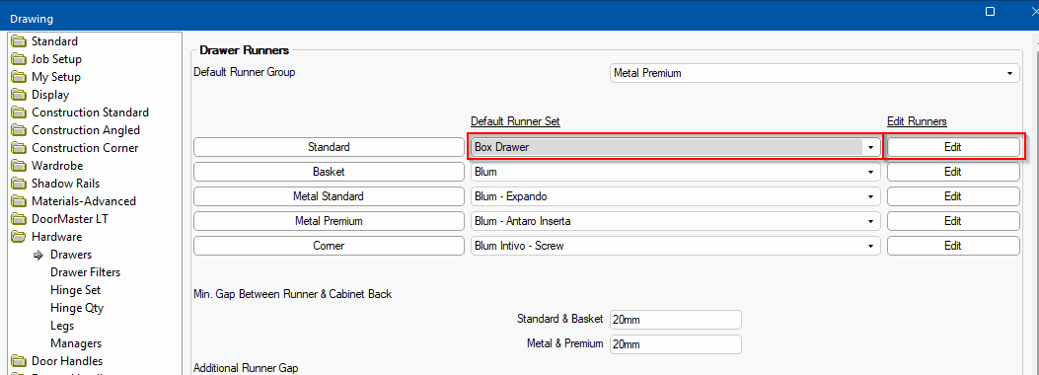Click the Wardrobe folder icon
This screenshot has height=375, width=1039.
[19, 166]
